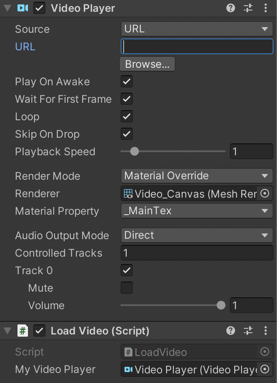Open the Render Mode dropdown

(x=197, y=176)
